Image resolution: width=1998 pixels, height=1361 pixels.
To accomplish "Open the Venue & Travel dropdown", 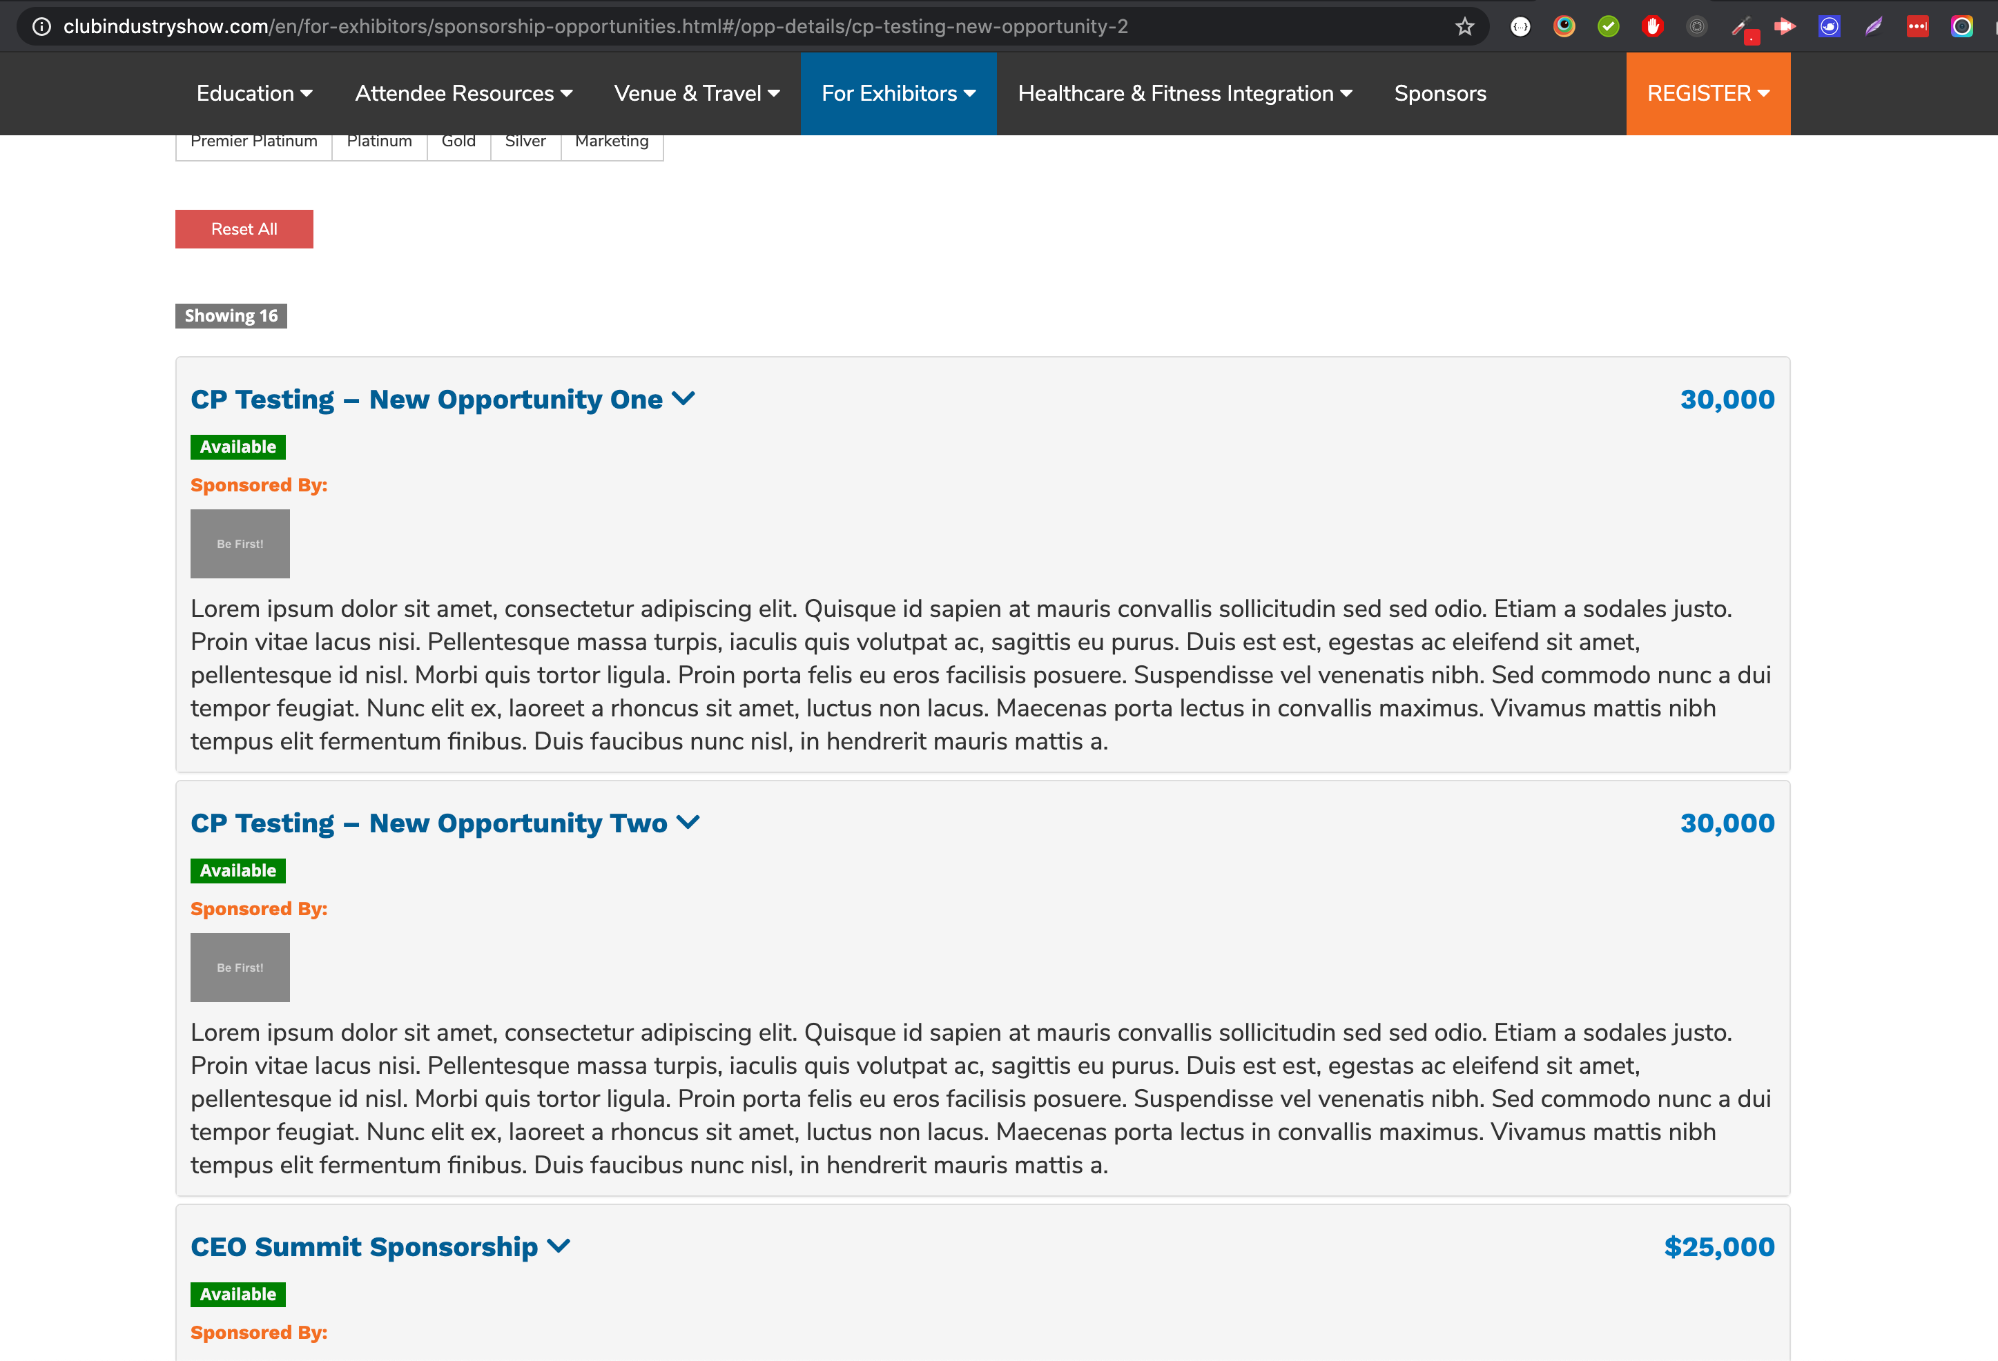I will tap(697, 94).
